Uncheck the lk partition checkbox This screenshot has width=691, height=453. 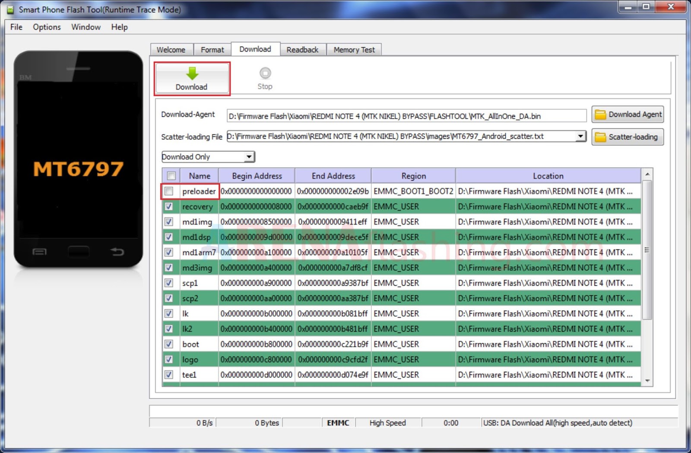169,313
